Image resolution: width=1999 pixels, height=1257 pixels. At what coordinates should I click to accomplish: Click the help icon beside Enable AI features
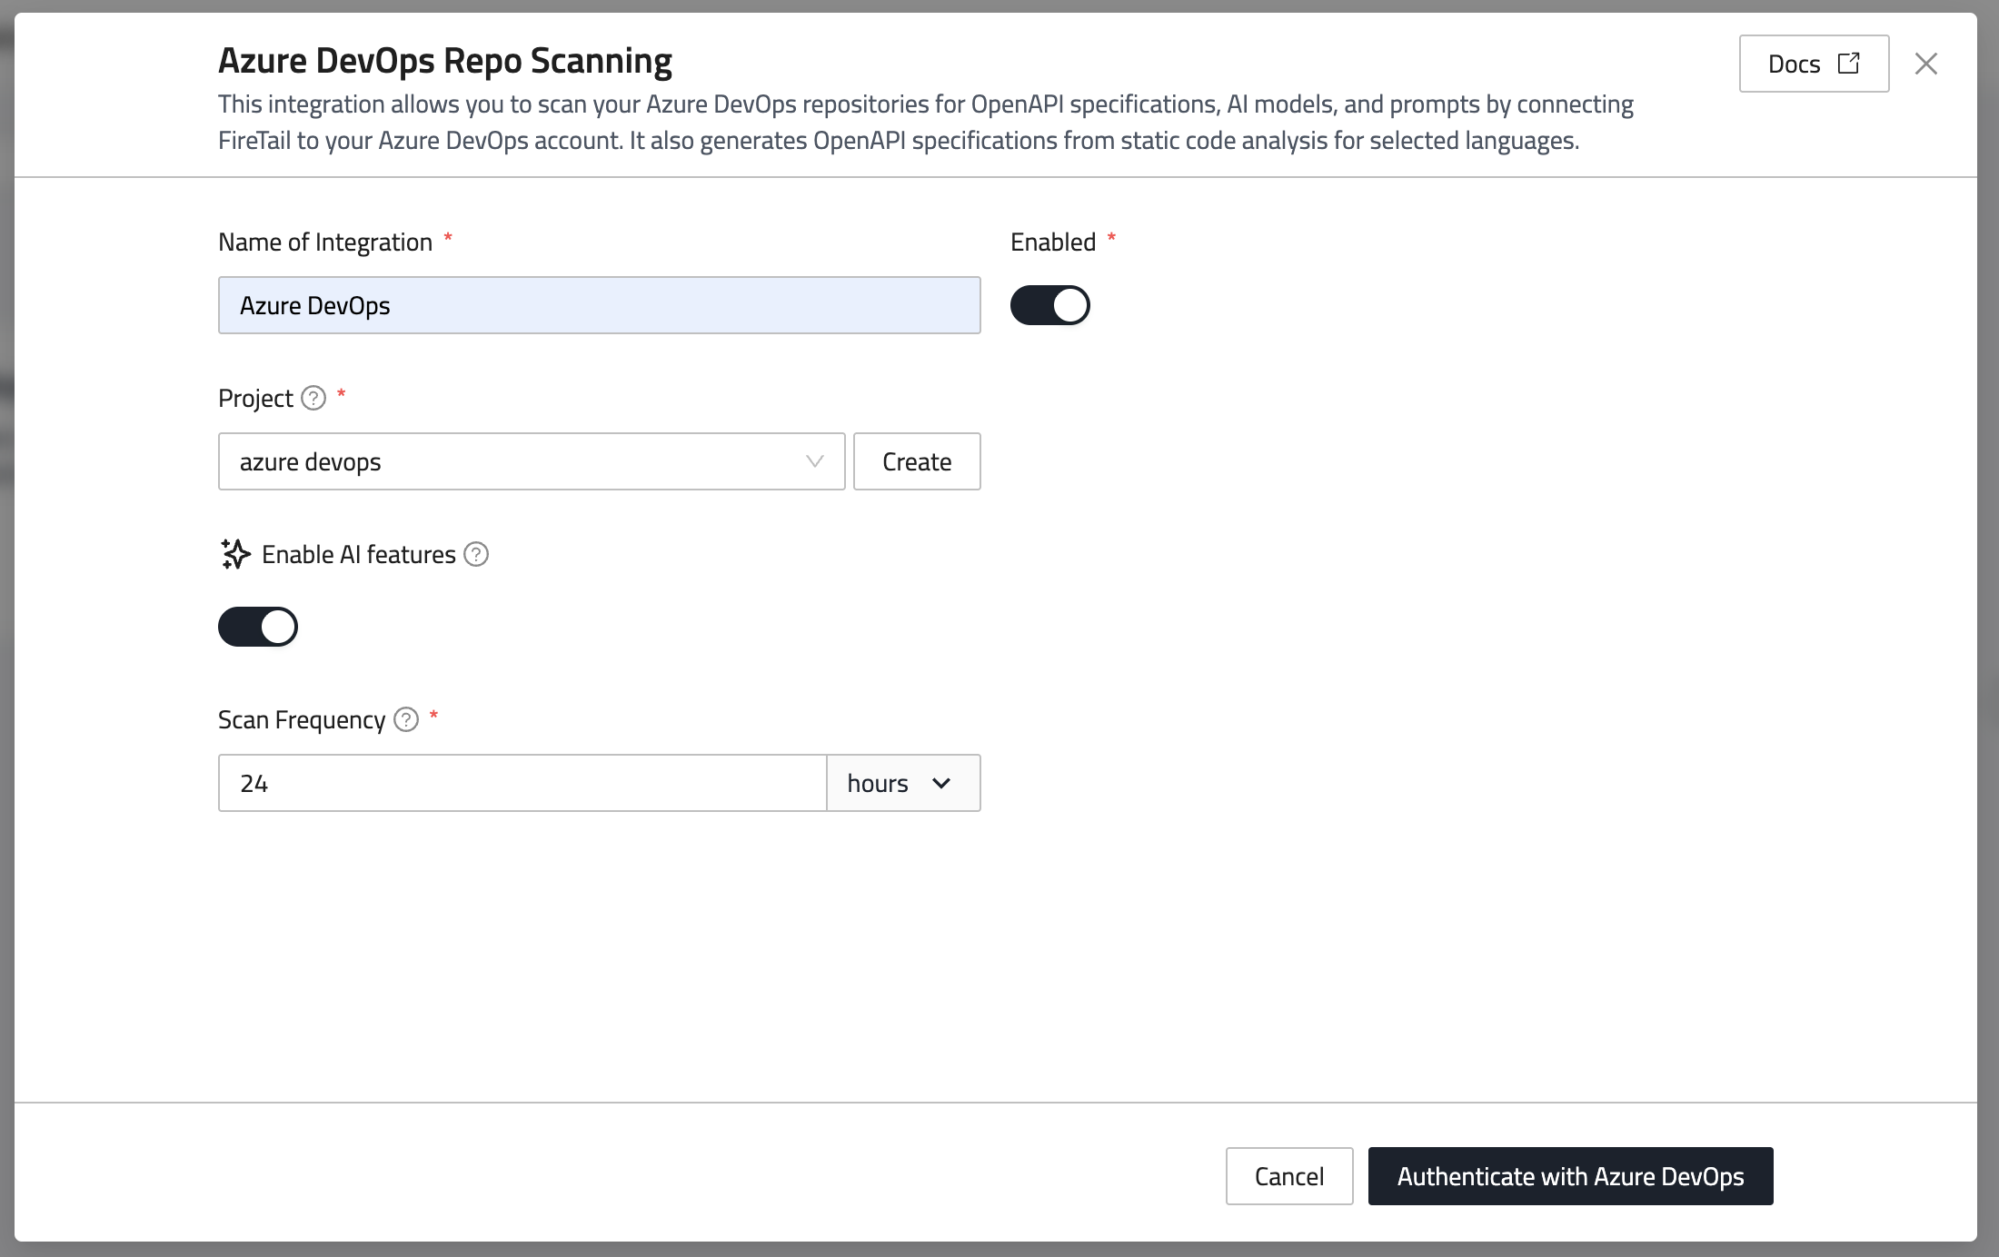click(476, 554)
